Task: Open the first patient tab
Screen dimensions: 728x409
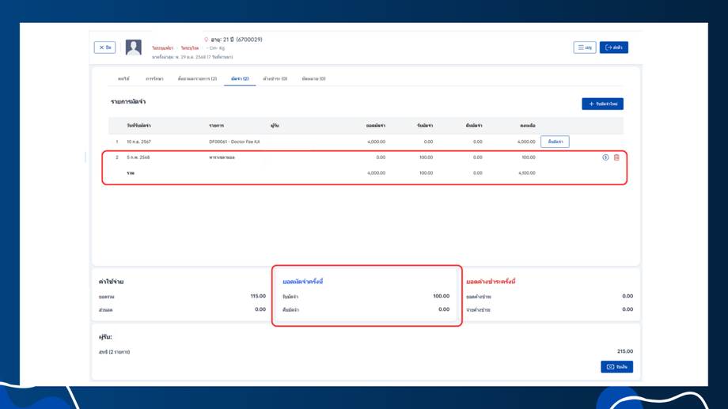Action: [123, 79]
